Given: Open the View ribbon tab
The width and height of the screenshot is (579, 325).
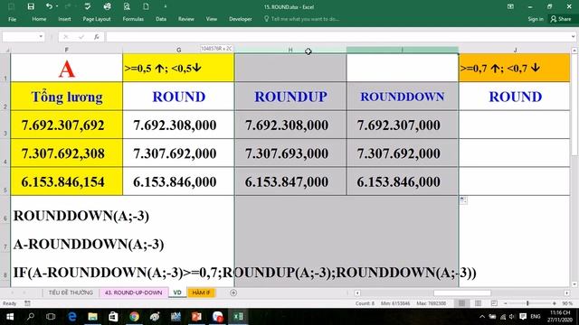Looking at the screenshot, I should [x=212, y=19].
